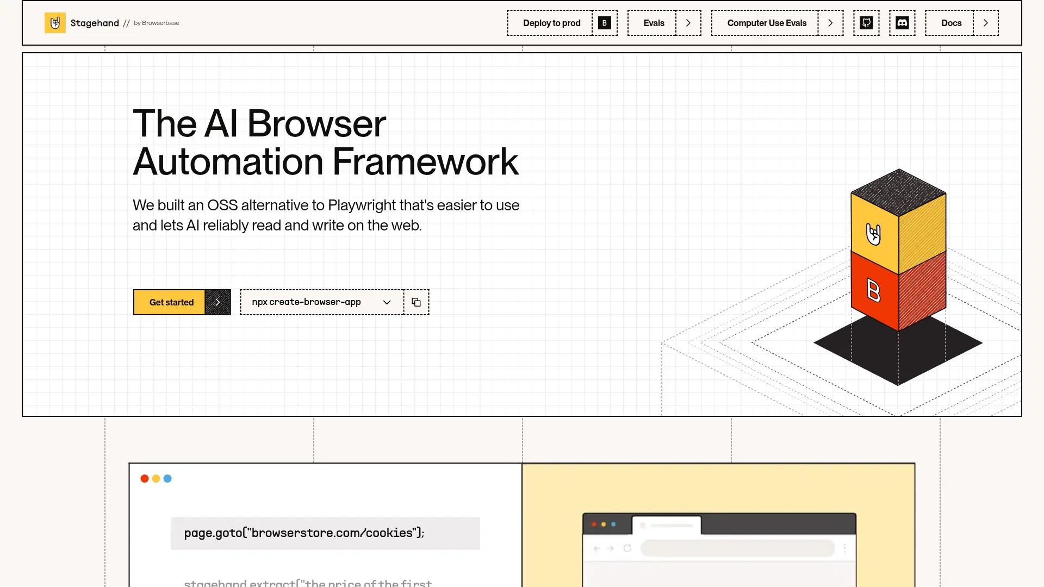Click the arrow icon beside Docs
This screenshot has width=1044, height=587.
[x=985, y=23]
